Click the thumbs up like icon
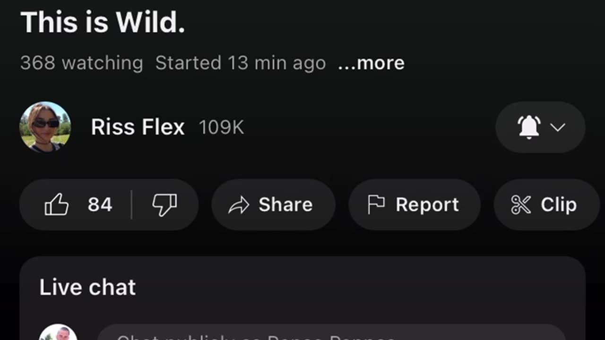Screen dimensions: 605x340 [x=57, y=205]
